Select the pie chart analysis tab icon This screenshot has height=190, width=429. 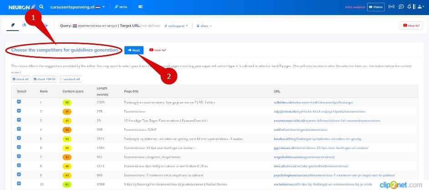tap(24, 26)
